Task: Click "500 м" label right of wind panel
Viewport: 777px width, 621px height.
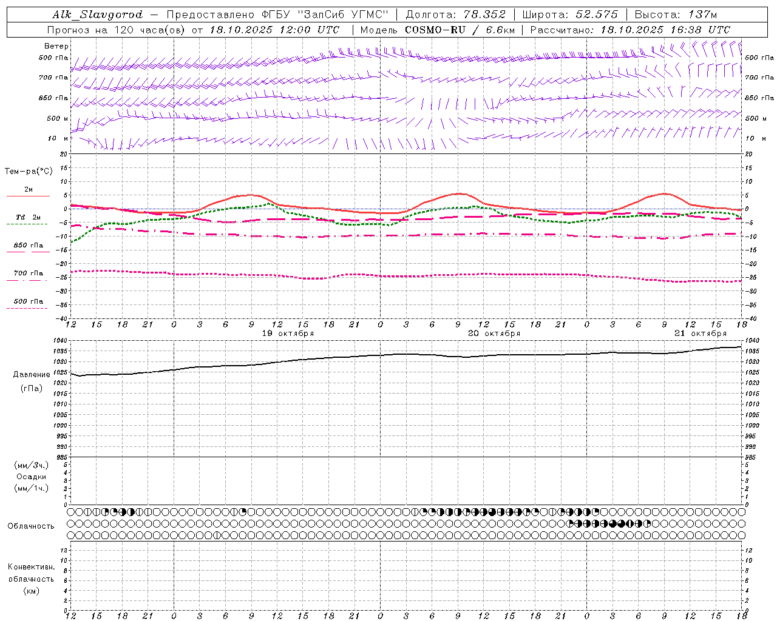Action: coord(756,118)
